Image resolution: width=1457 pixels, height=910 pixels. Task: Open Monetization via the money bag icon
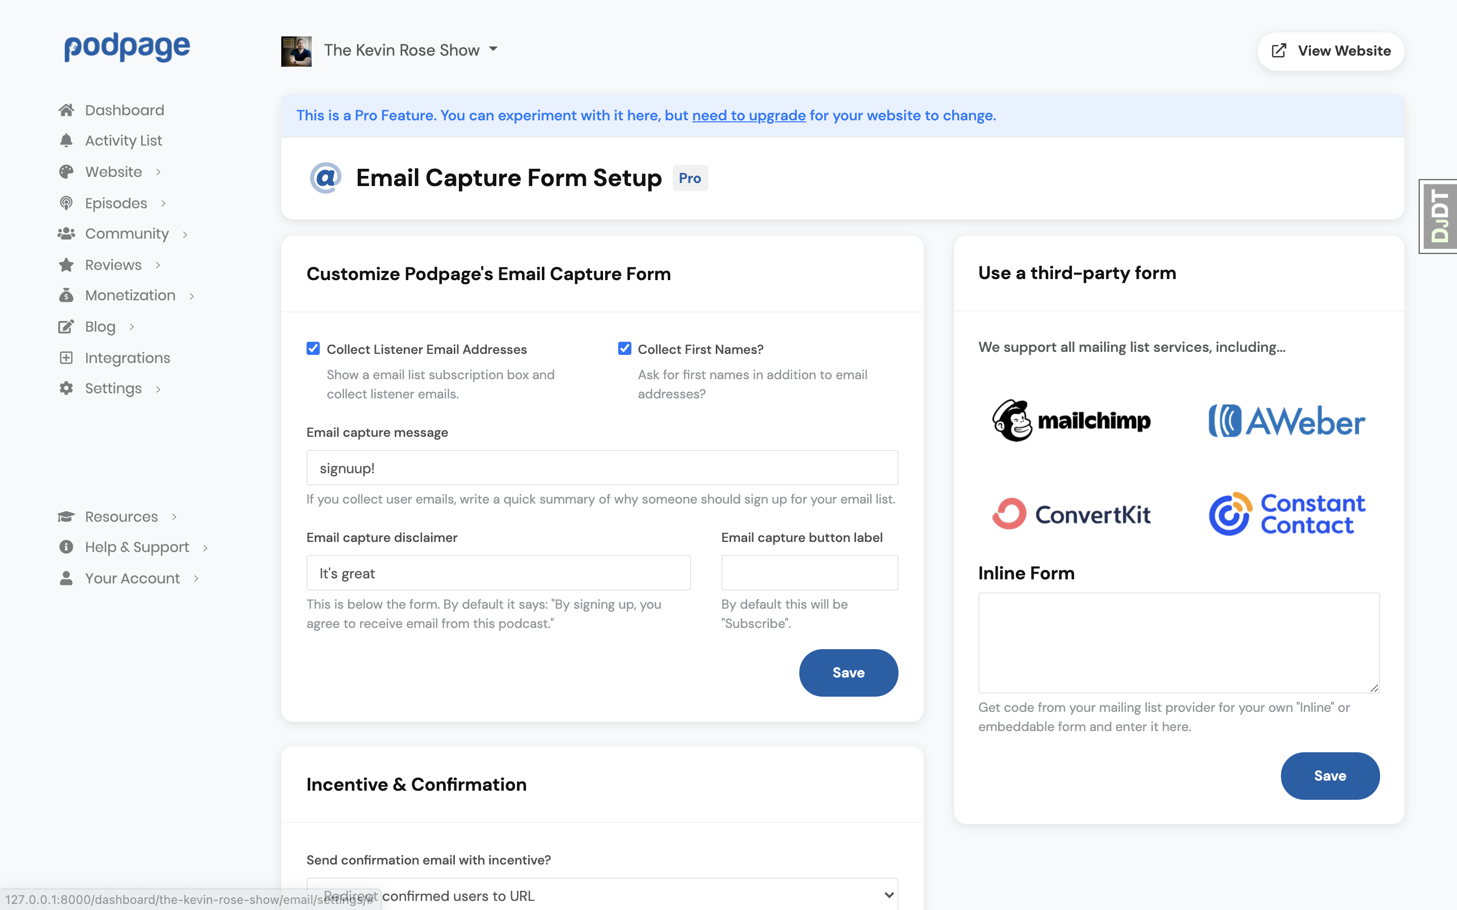click(x=67, y=295)
